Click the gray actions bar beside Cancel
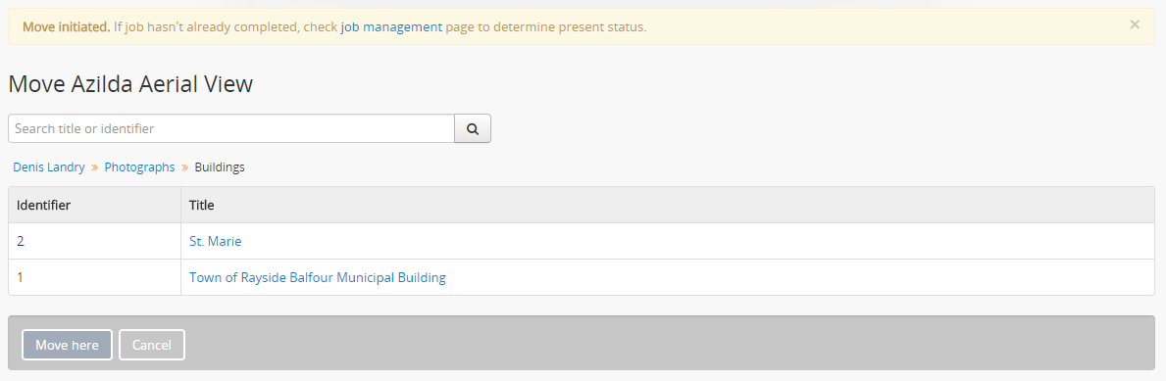 669,343
